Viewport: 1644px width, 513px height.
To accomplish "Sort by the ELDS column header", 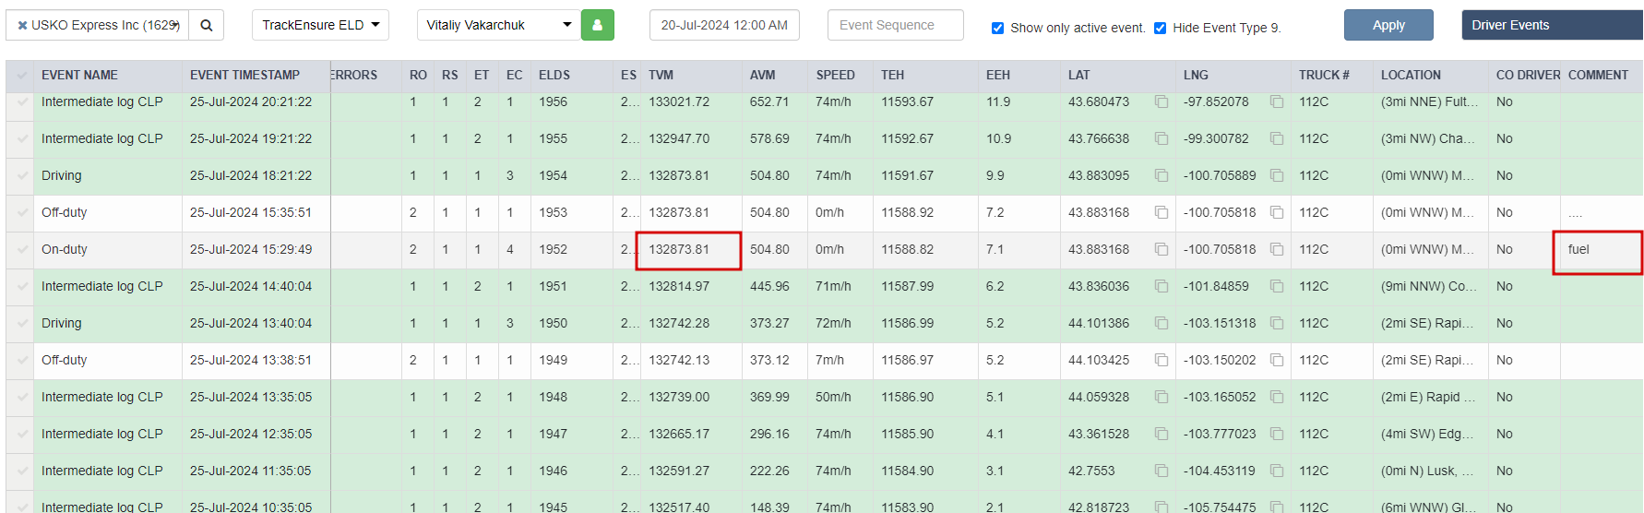I will [554, 75].
